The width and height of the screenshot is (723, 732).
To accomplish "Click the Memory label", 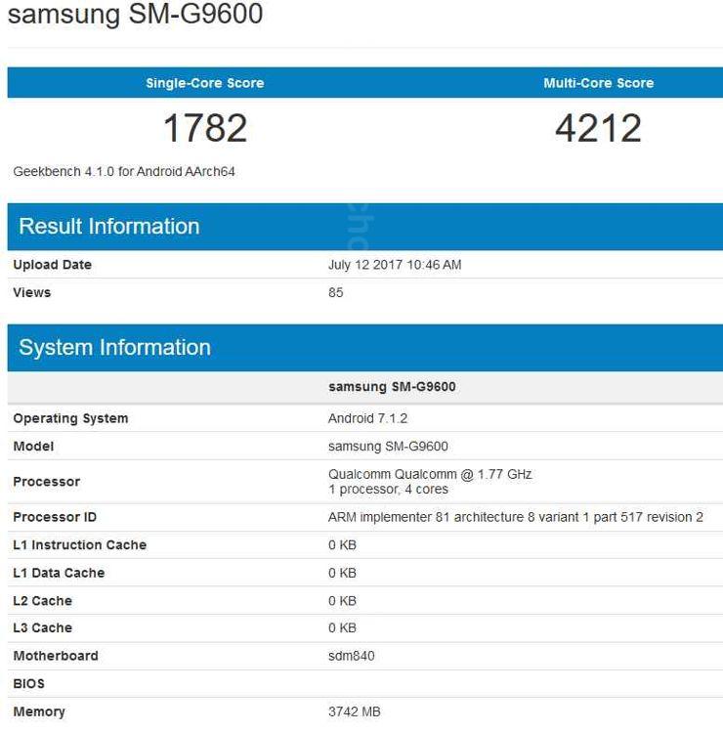I will 39,711.
